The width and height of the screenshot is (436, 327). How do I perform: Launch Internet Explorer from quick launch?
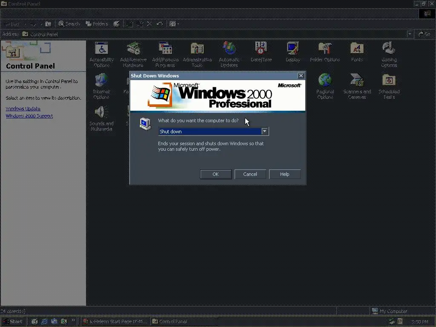point(44,321)
